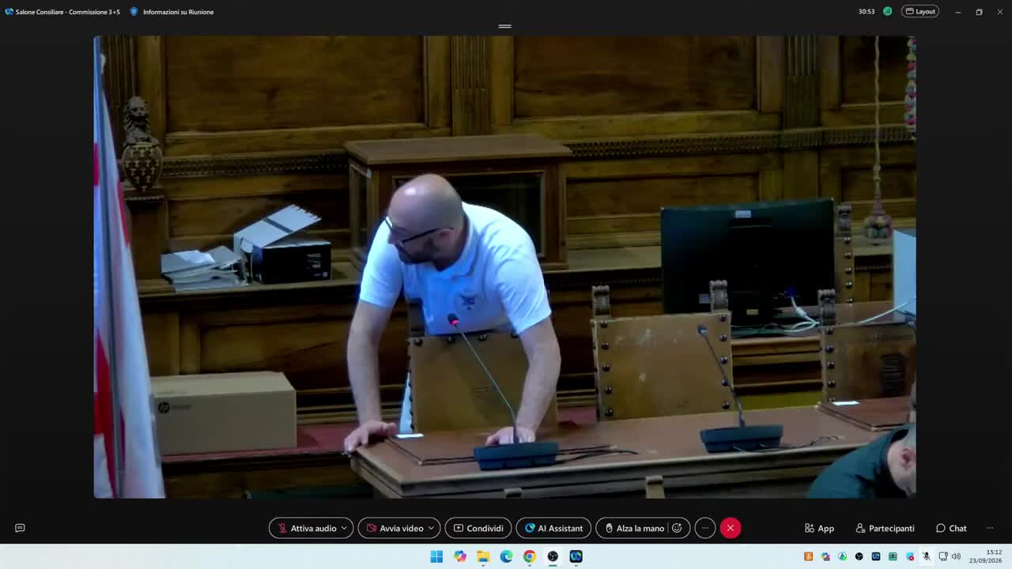Open the AI Assistant

click(553, 528)
